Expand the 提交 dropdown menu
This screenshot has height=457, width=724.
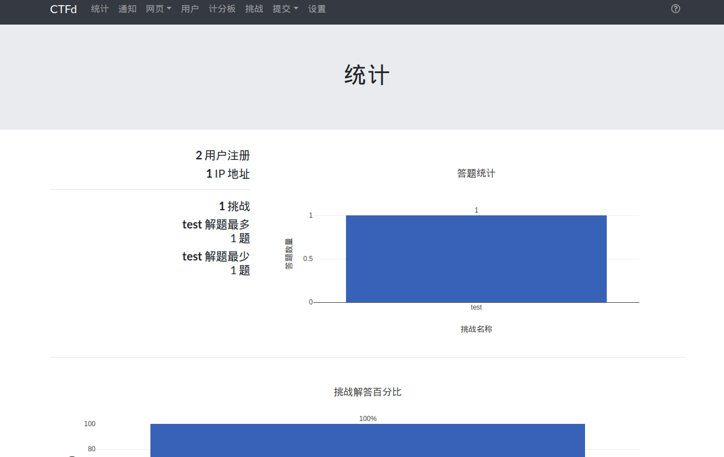coord(285,9)
